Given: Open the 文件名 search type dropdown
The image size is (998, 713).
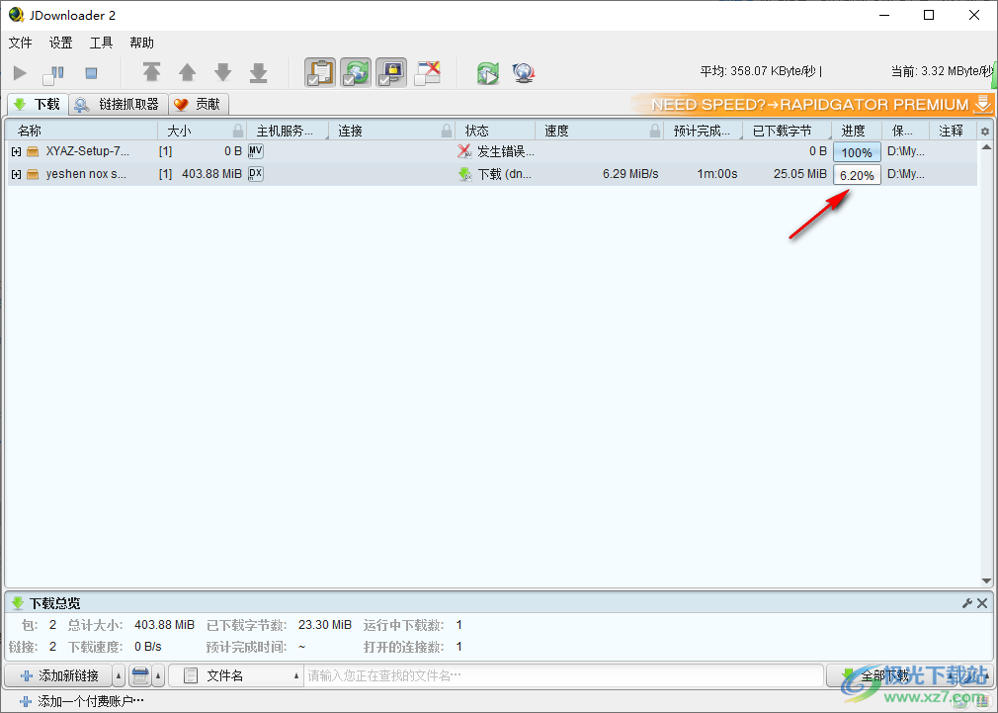Looking at the screenshot, I should click(235, 675).
